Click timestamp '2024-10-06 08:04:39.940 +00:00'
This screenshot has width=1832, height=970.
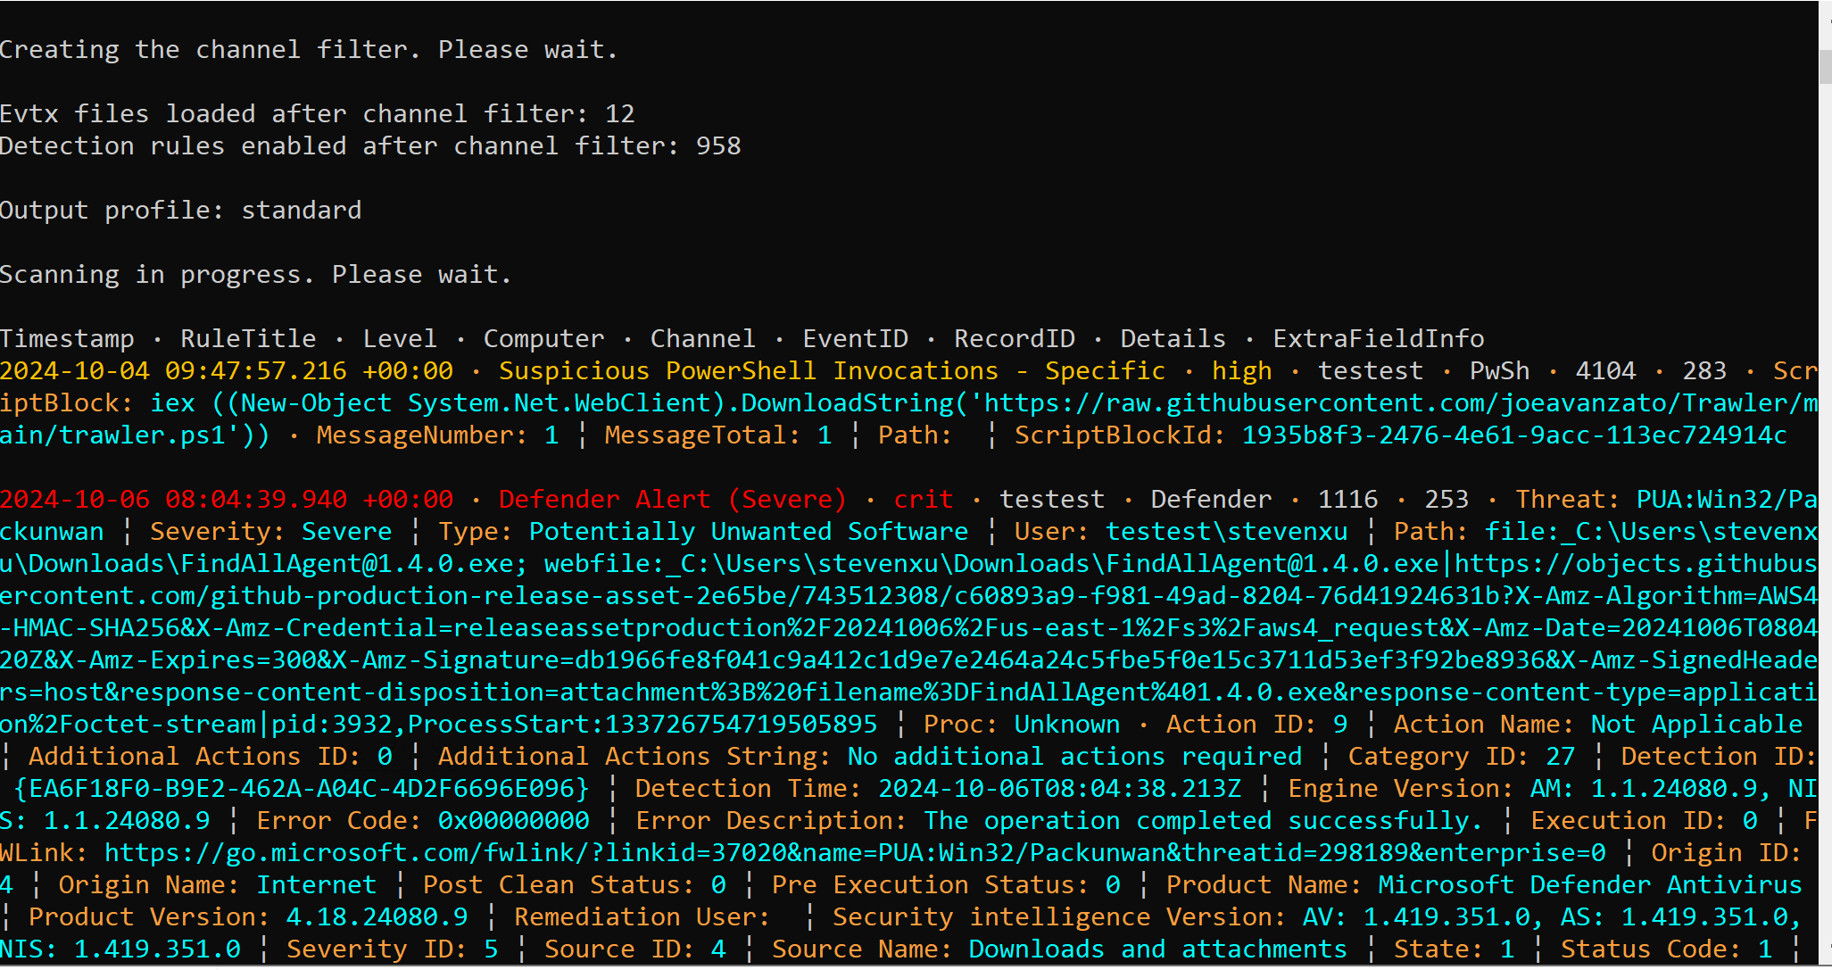point(227,500)
